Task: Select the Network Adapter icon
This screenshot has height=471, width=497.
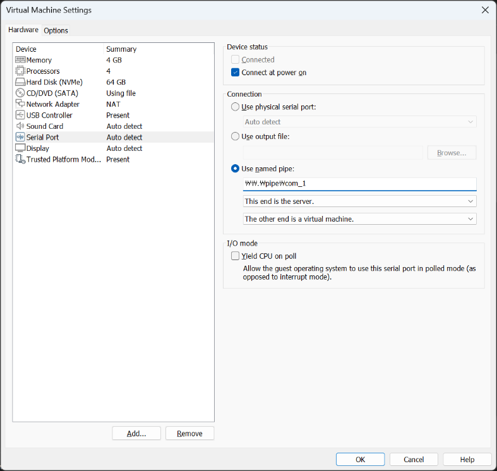Action: tap(20, 104)
